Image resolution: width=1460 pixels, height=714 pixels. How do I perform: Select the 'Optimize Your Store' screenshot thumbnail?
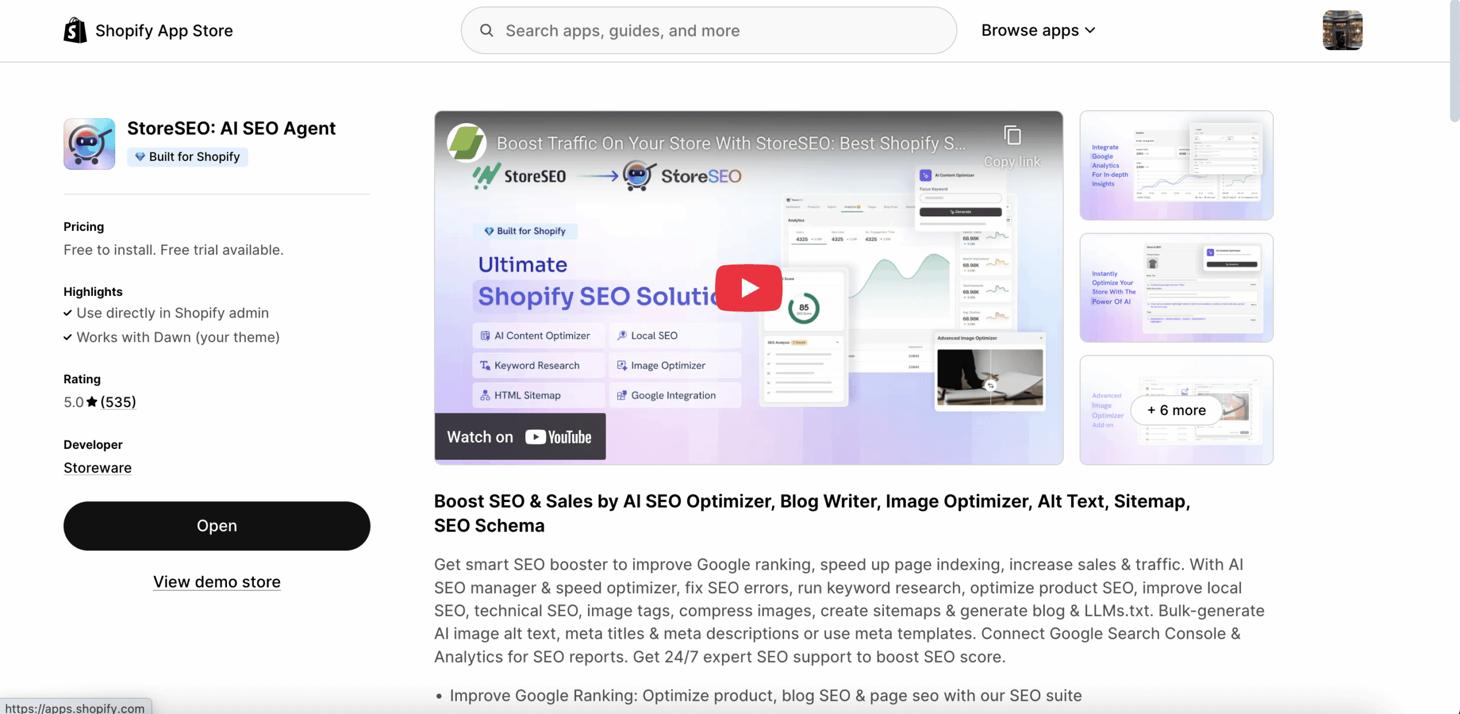pos(1176,287)
